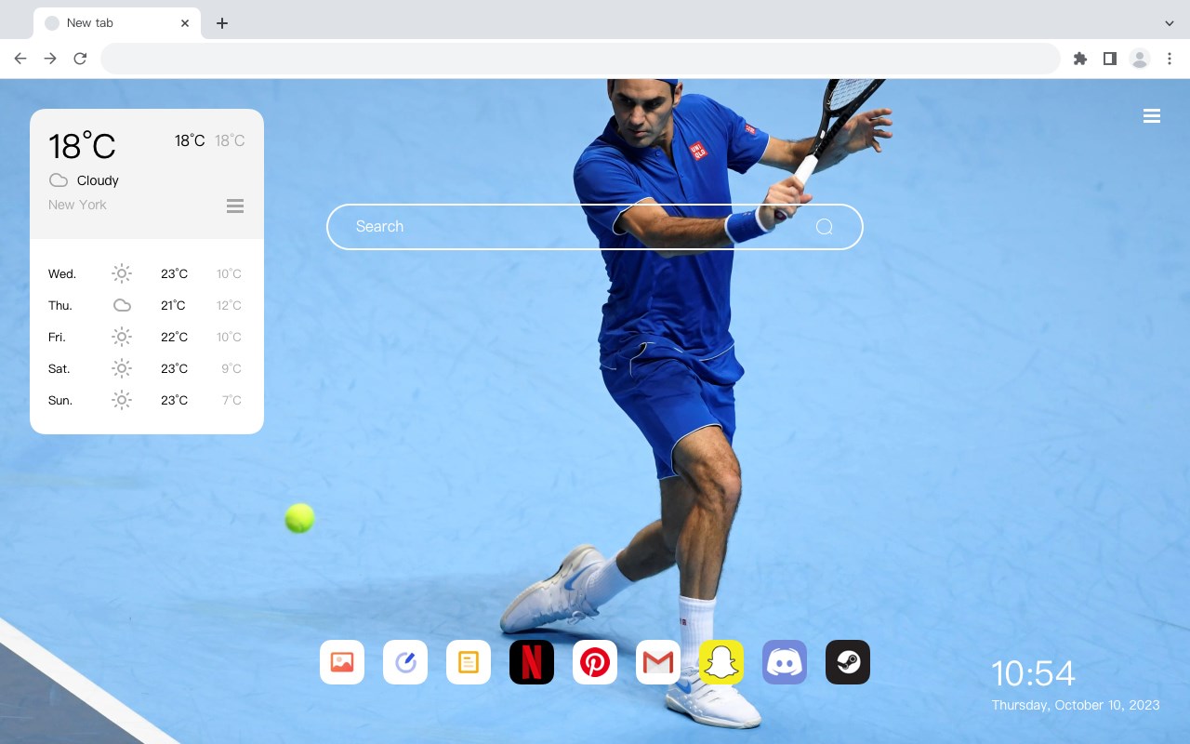Viewport: 1190px width, 744px height.
Task: Open Chrome three-dot menu
Action: [1170, 59]
